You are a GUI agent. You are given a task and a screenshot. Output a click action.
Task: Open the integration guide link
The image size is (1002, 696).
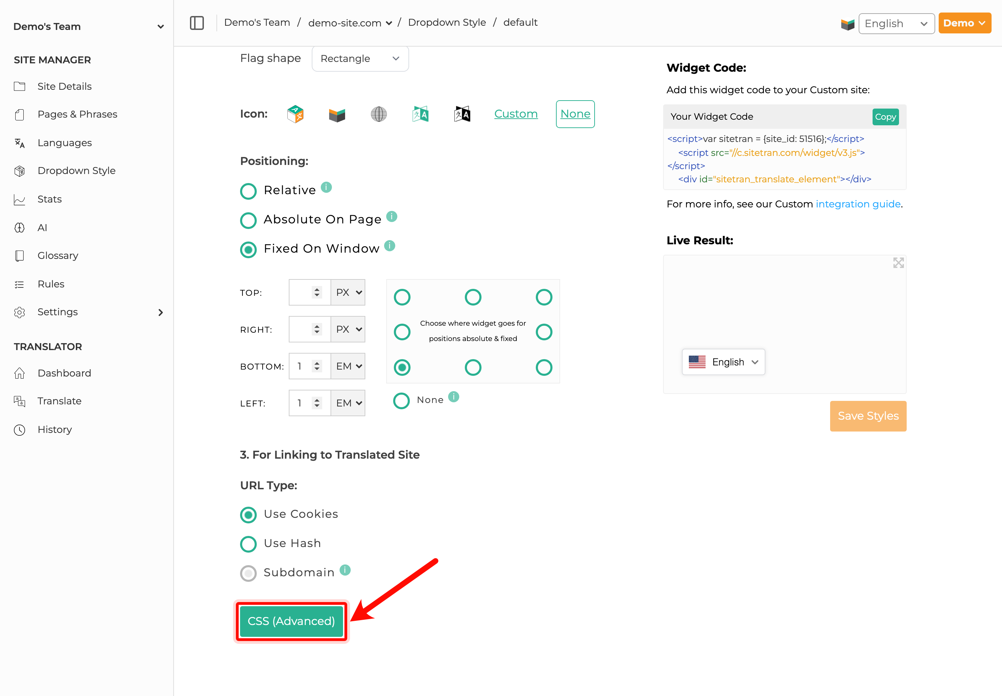858,204
